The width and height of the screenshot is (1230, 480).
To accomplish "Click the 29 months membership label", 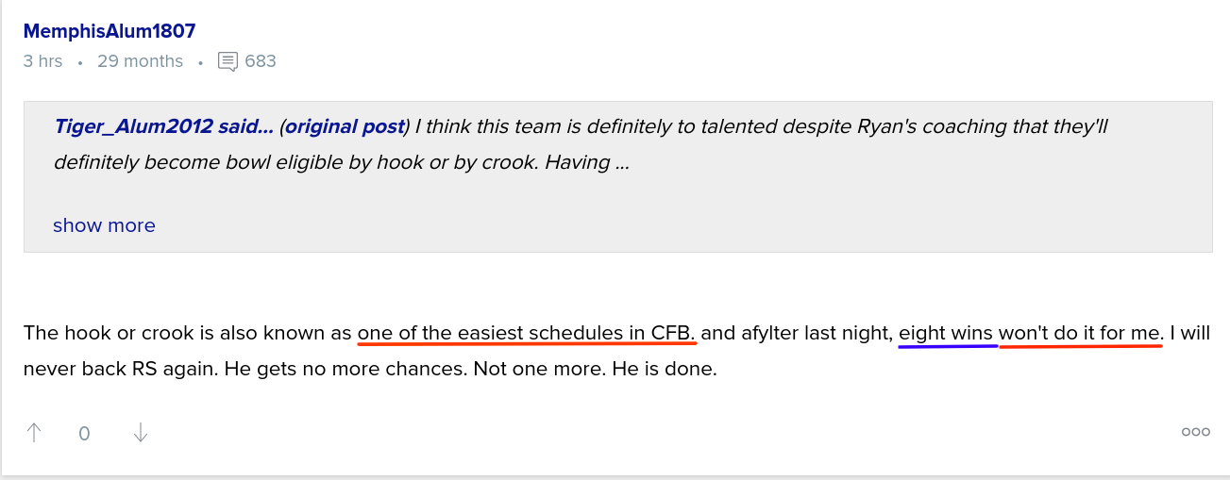I will click(x=140, y=61).
